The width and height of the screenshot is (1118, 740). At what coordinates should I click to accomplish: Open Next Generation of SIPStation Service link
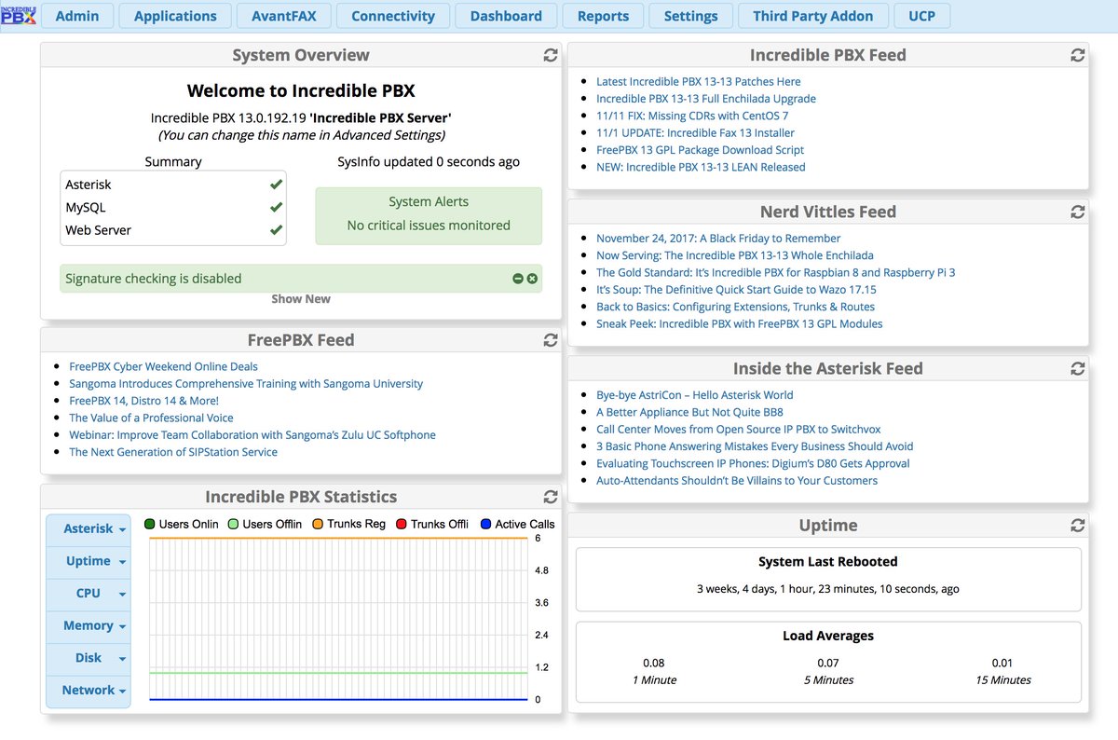tap(173, 452)
